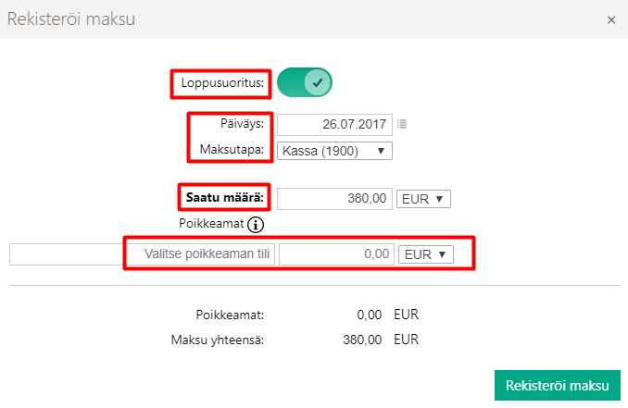Screen dimensions: 628x408
Task: Expand the EUR currency dropdown beside Saatu määrä
Action: click(424, 199)
